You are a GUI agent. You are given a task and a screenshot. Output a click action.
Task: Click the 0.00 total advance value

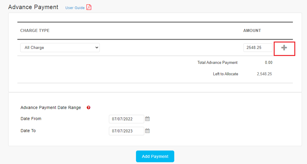(x=268, y=63)
